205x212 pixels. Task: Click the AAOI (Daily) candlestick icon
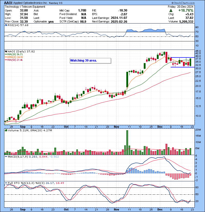(6, 51)
